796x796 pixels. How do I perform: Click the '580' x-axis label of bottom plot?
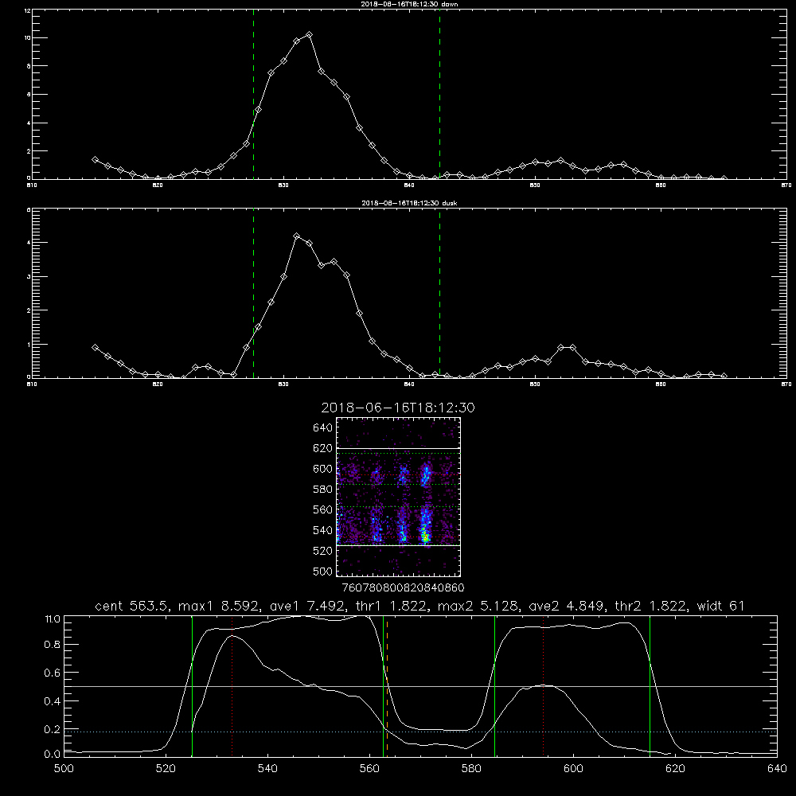tap(471, 769)
